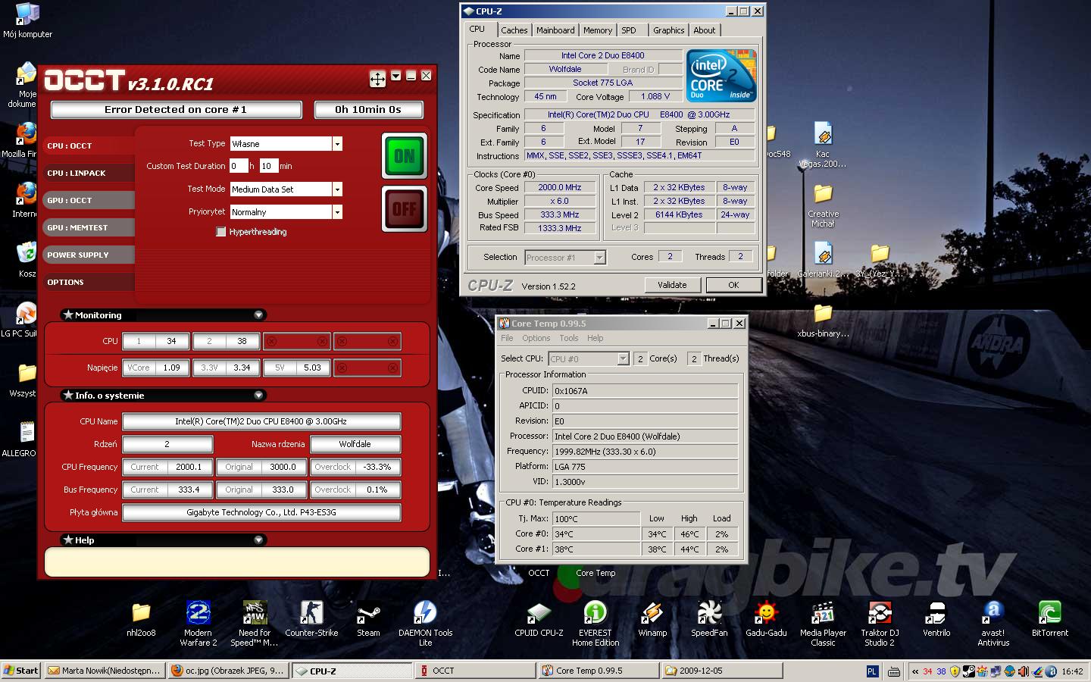Open the CPUID CPU-Z desktop icon
1091x682 pixels.
click(539, 618)
